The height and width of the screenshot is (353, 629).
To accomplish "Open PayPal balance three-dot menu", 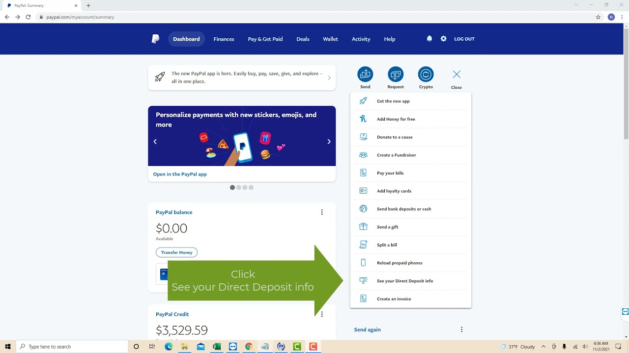I will [322, 212].
